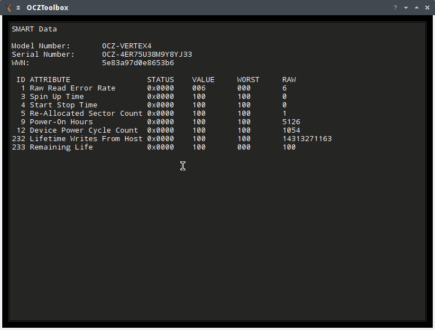Click VALUE 006 of Raw Read Error Rate
This screenshot has height=330, width=435.
pyautogui.click(x=199, y=88)
